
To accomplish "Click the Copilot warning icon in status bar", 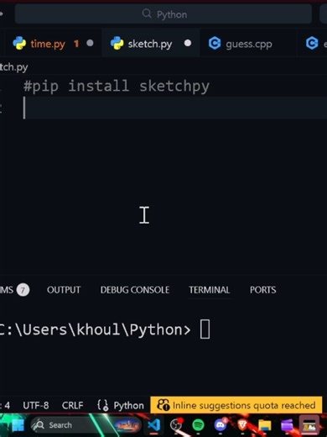I will (x=163, y=405).
